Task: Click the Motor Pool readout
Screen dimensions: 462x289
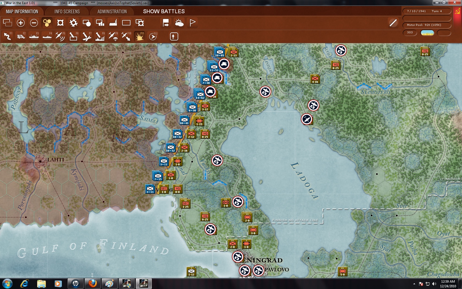Action: pyautogui.click(x=427, y=25)
